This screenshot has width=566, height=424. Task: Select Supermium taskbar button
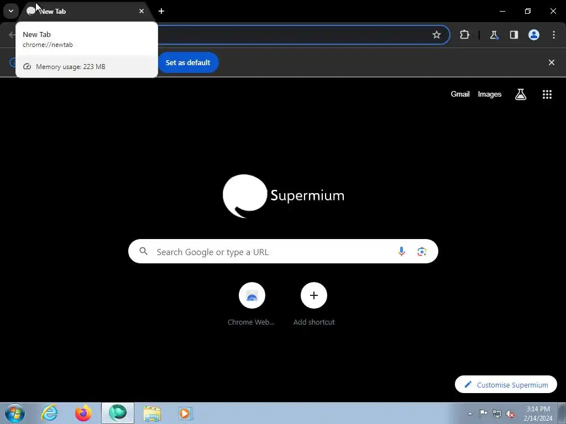118,413
